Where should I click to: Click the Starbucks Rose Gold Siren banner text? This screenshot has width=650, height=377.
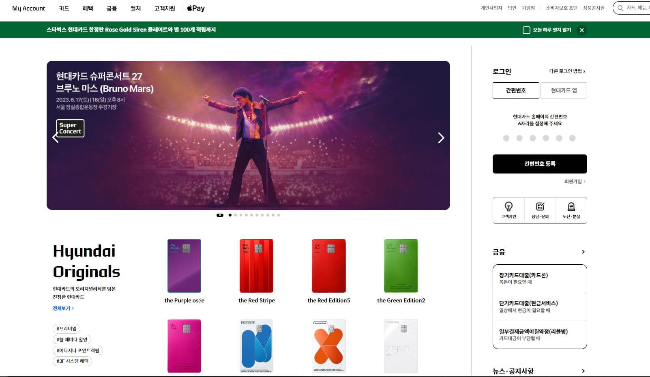[131, 30]
